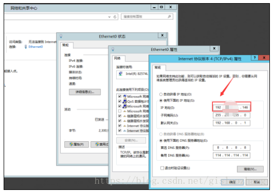Click the '默认网关(D)' label
Viewport: 272px width, 191px height.
169,123
